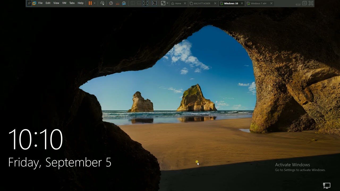Minimize the VMware window
340x191 pixels.
(298, 3)
